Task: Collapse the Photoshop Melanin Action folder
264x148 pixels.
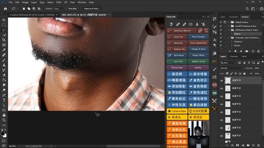Action: click(229, 30)
